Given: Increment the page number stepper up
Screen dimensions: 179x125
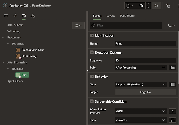Looking at the screenshot, I should click(148, 4).
